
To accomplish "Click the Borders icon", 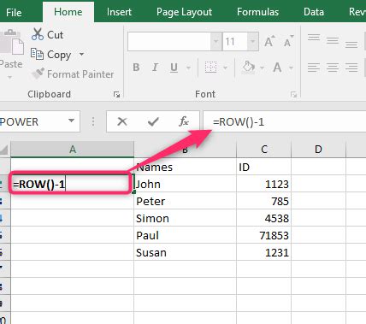I will click(x=211, y=68).
